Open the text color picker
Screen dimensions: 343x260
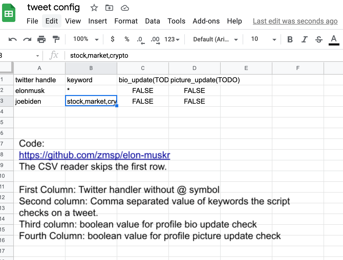(334, 40)
